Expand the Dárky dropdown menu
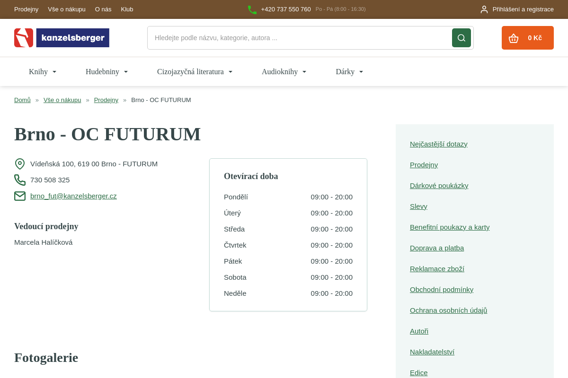 [x=350, y=72]
